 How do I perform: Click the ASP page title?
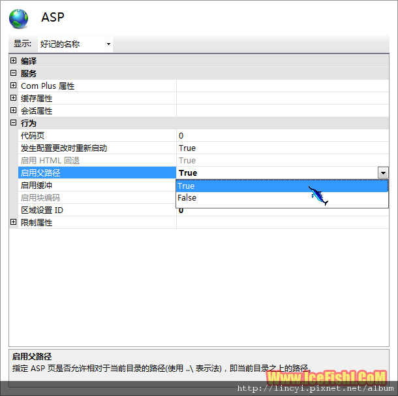click(x=53, y=17)
